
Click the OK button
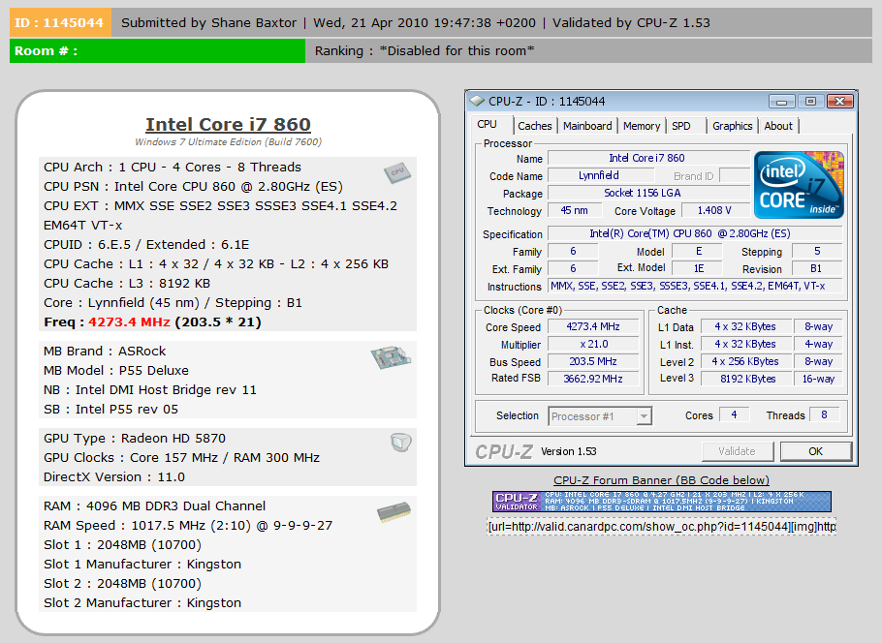click(x=816, y=451)
